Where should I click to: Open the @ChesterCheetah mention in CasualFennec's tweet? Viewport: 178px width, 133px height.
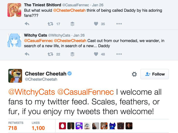(69, 10)
